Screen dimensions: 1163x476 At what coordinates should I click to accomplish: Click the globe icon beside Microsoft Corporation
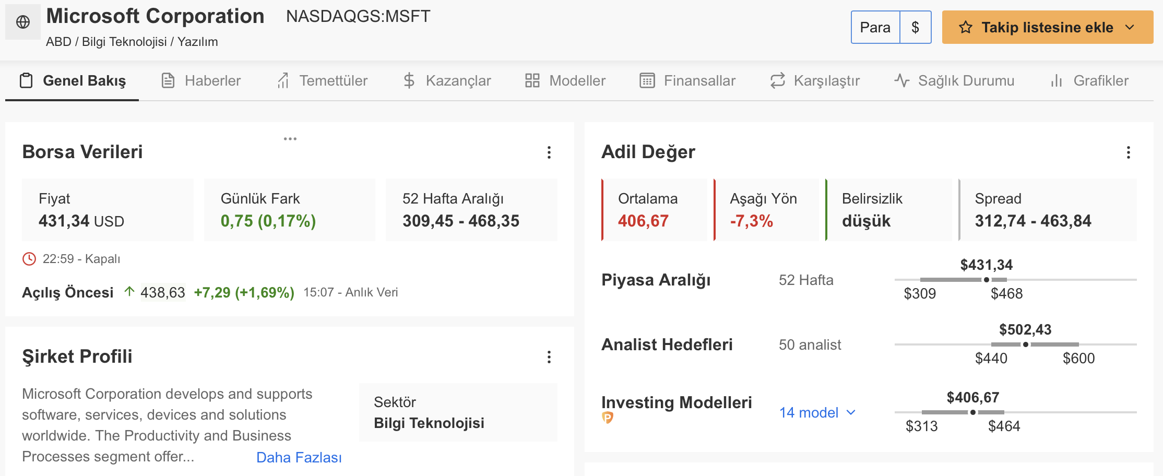click(23, 22)
